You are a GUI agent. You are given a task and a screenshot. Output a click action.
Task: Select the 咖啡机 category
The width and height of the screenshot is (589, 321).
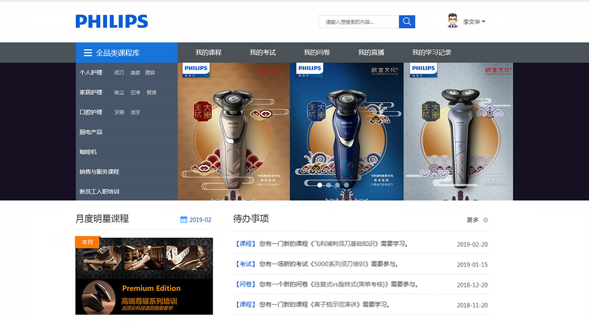click(x=88, y=152)
